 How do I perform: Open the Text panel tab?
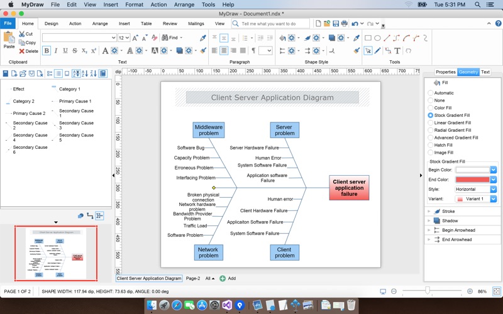tap(485, 72)
